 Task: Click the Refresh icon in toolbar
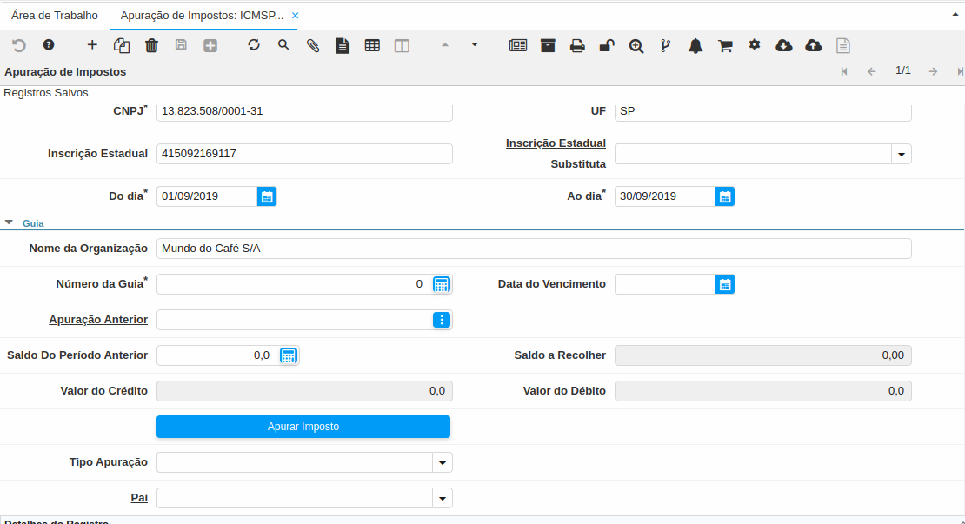point(254,45)
